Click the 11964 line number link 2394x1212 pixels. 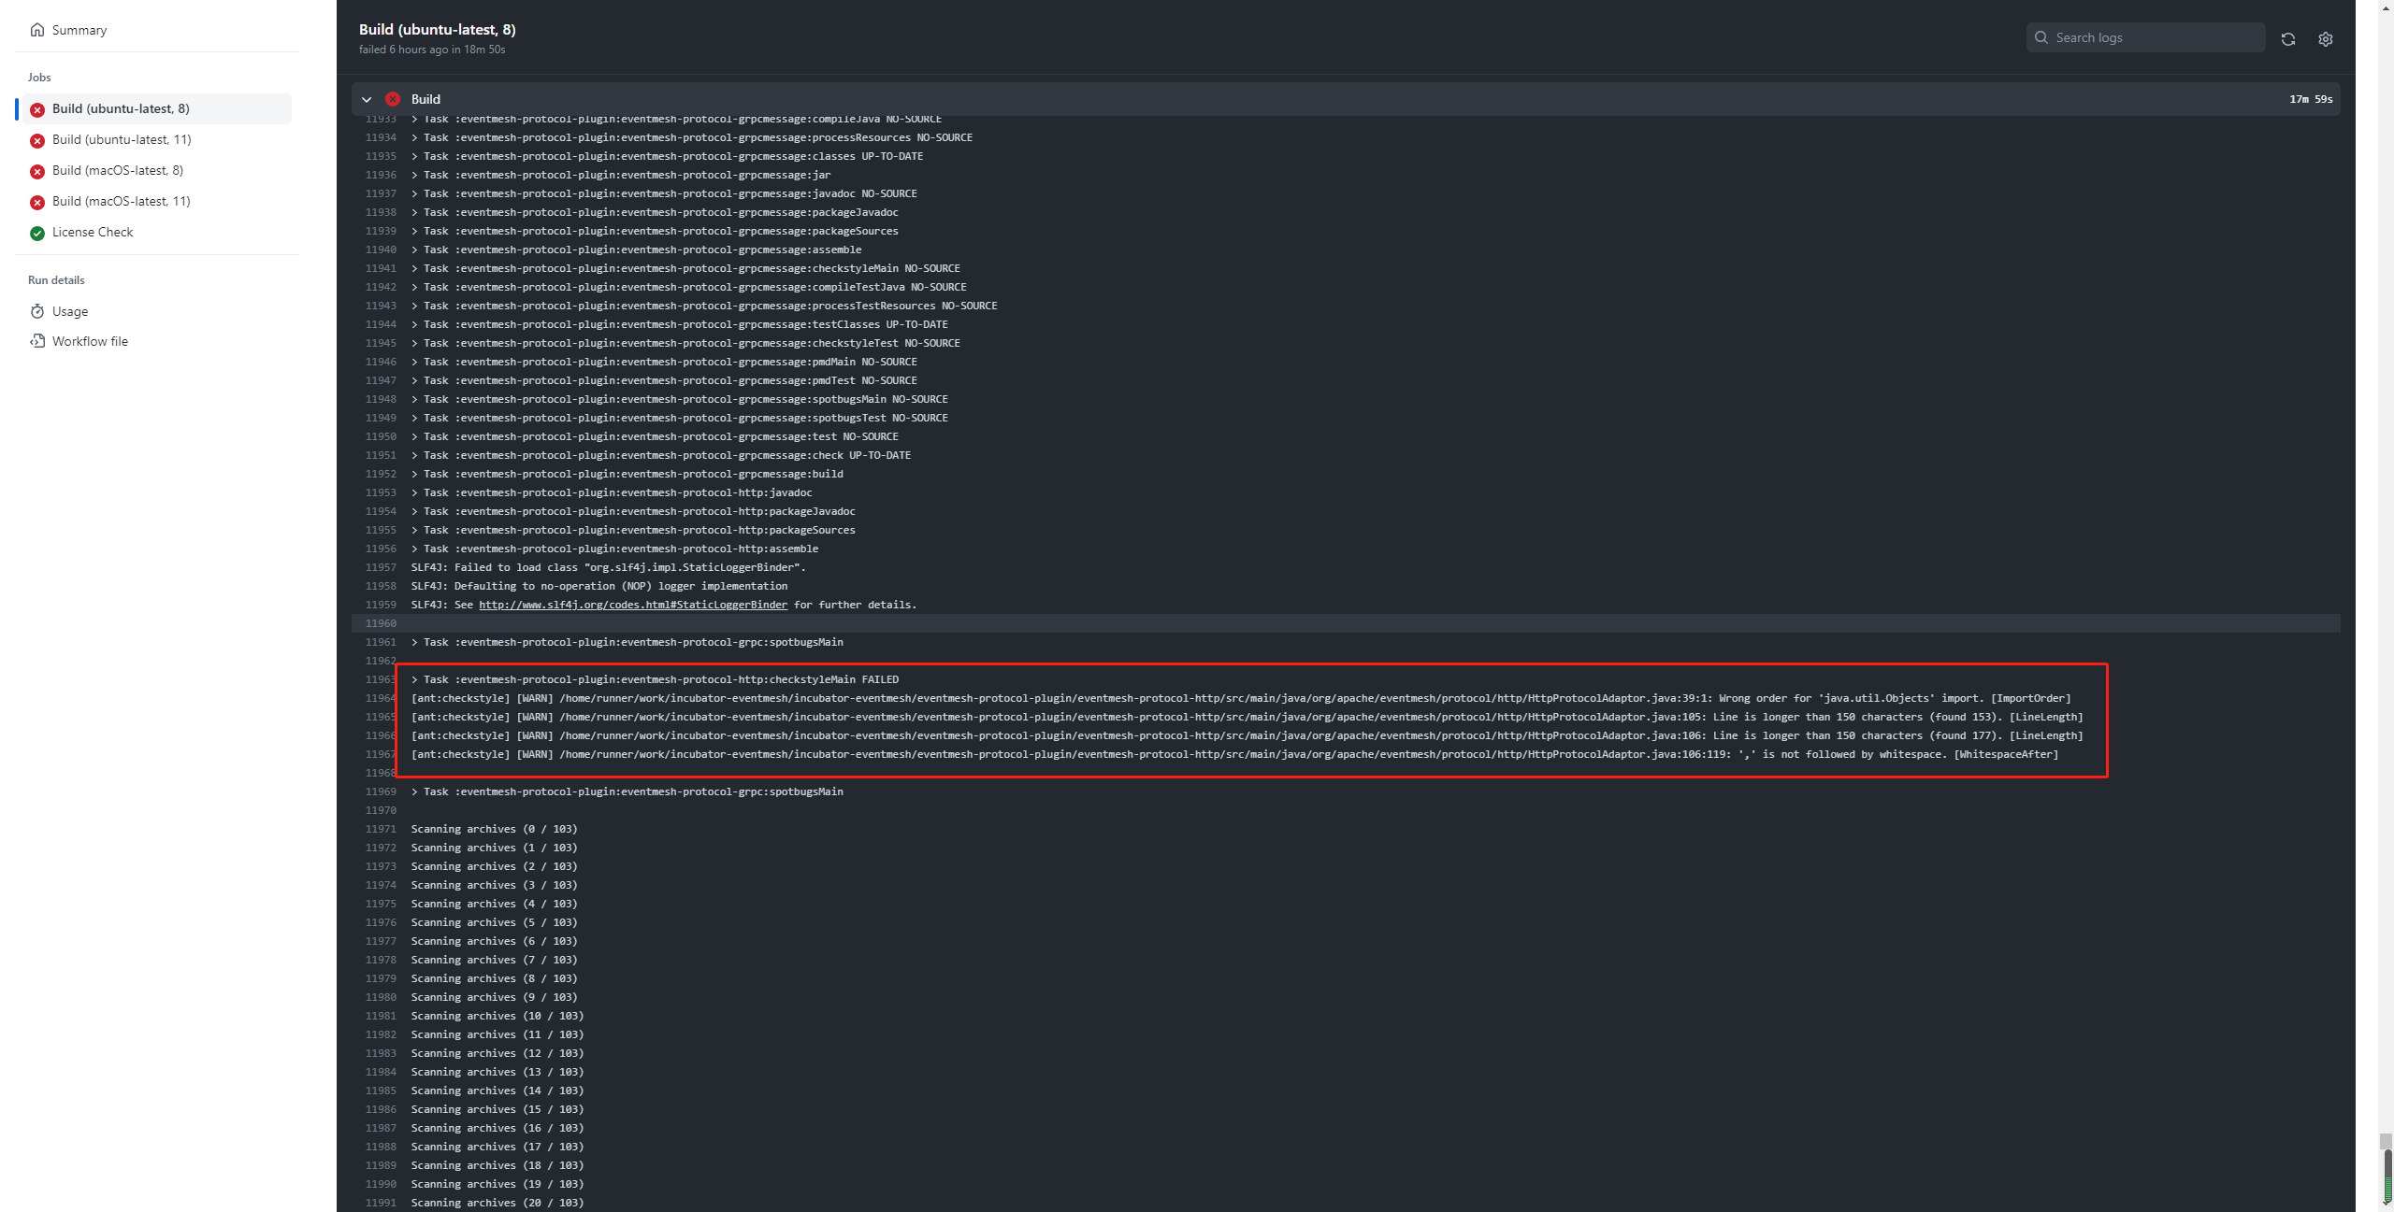pos(381,698)
